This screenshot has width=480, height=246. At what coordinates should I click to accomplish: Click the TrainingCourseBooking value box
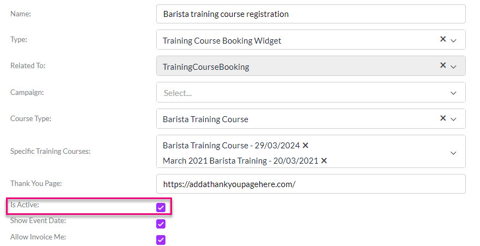311,65
